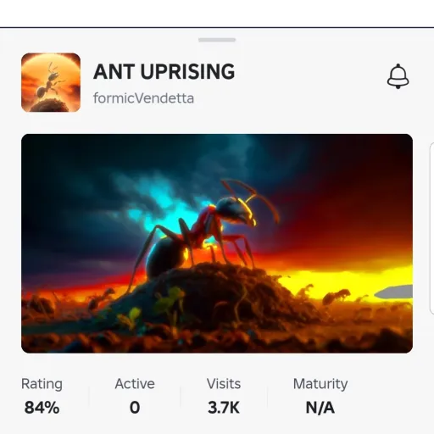Screen dimensions: 434x434
Task: Open the ANT UPRISING game icon
Action: pyautogui.click(x=51, y=82)
